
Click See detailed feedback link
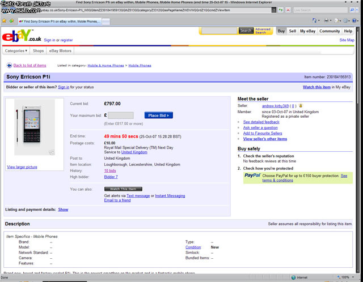pyautogui.click(x=261, y=122)
